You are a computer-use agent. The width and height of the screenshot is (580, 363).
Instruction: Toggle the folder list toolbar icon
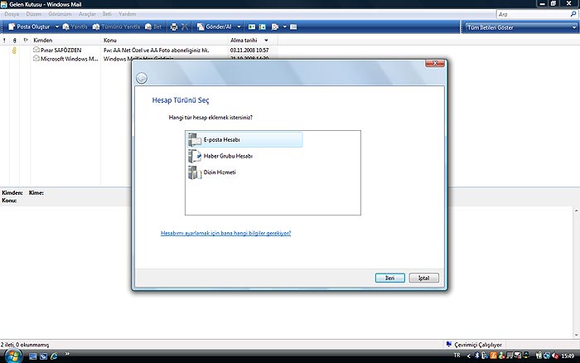point(293,27)
